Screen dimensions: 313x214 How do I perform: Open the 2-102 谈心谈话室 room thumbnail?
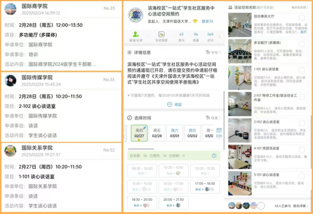pos(240,130)
